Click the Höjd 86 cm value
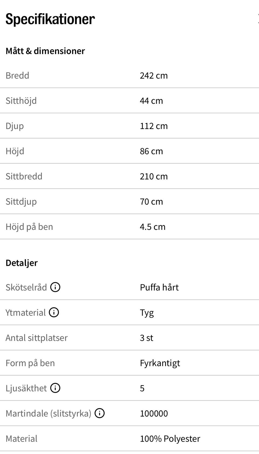Image resolution: width=259 pixels, height=454 pixels. (x=151, y=151)
